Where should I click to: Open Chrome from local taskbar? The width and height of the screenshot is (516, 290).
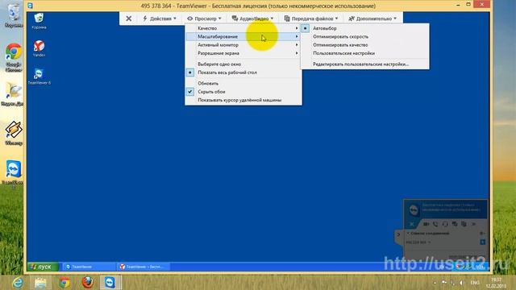(x=64, y=283)
